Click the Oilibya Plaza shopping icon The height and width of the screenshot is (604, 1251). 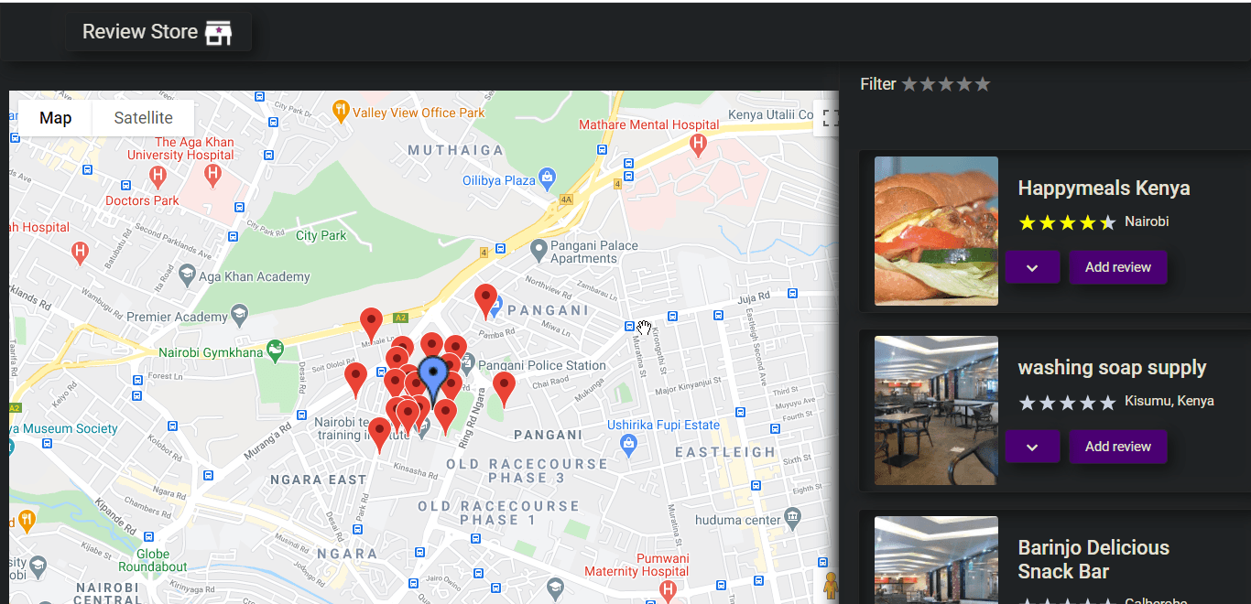[547, 176]
